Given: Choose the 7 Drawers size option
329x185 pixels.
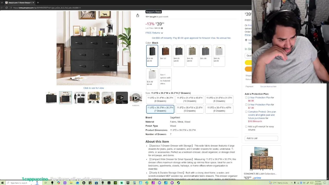Looking at the screenshot, I should (x=160, y=109).
